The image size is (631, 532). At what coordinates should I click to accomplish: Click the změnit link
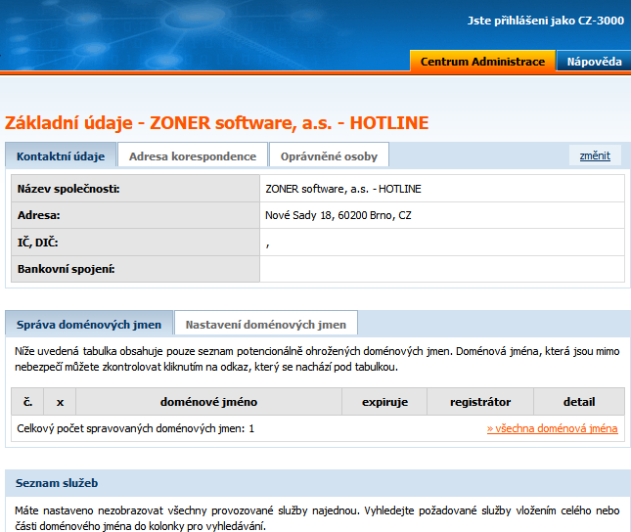coord(594,155)
